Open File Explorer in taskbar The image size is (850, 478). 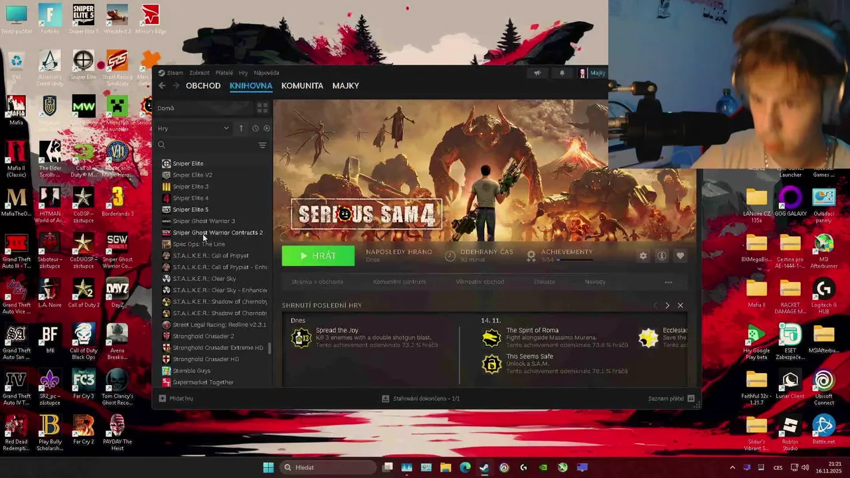tap(446, 467)
